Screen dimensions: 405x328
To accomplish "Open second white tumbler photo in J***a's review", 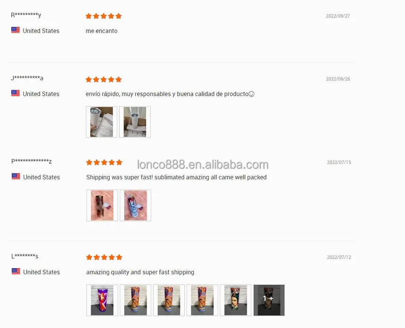I will [x=135, y=122].
